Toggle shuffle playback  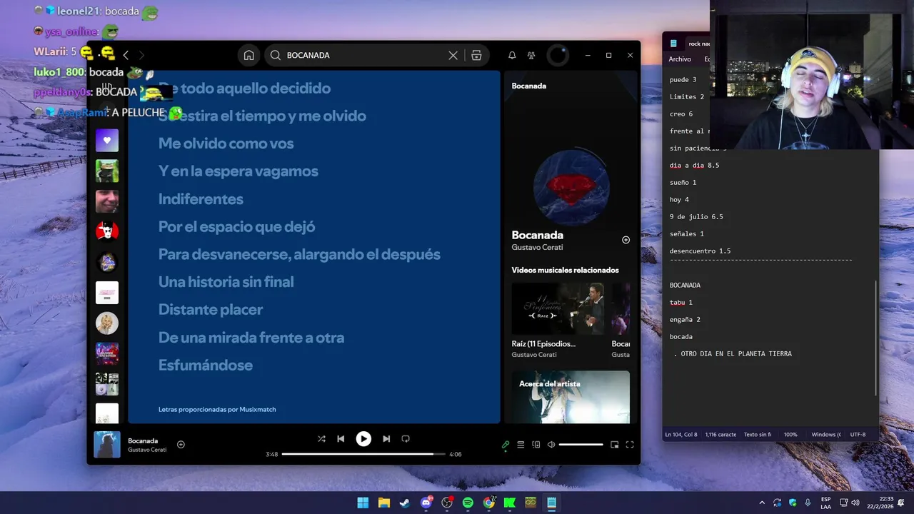coord(321,439)
